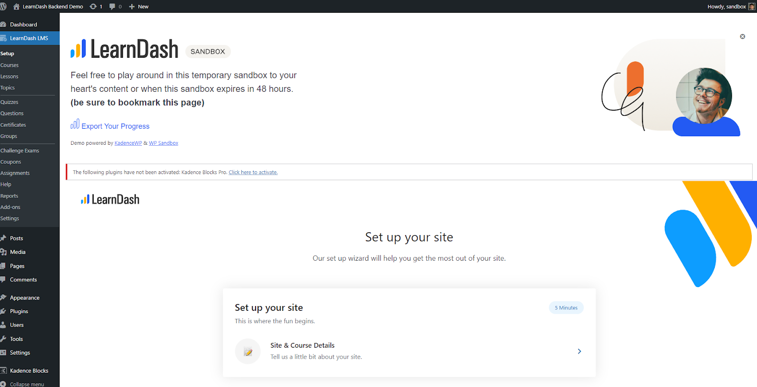Open the LearnDash Backend Demo site link
757x387 pixels.
pos(48,7)
